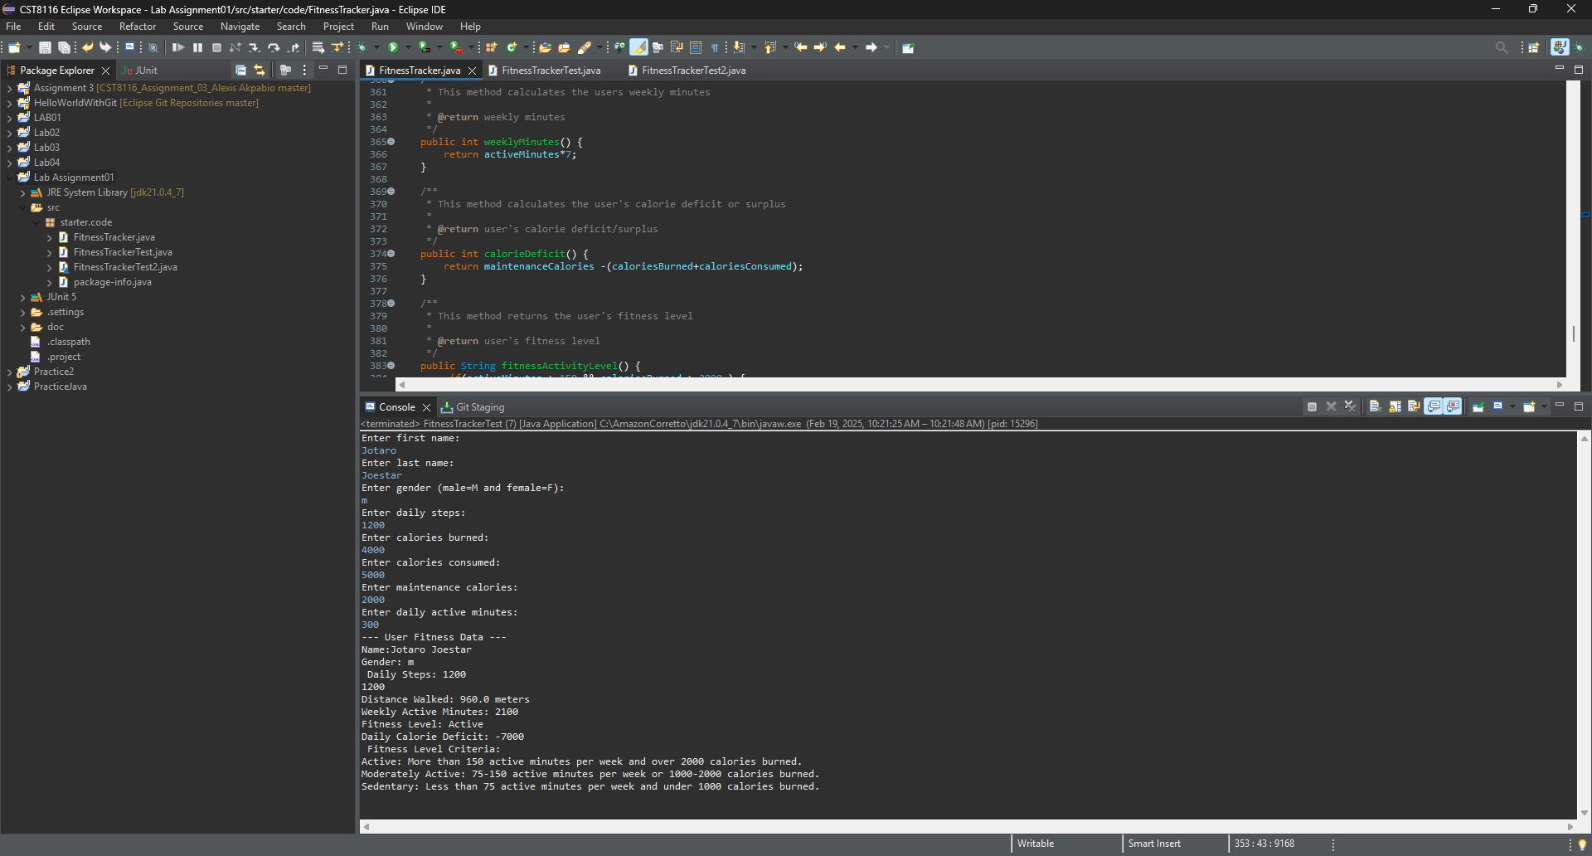This screenshot has height=856, width=1592.
Task: Close the FitnessTracker.java editor tab
Action: 473,71
